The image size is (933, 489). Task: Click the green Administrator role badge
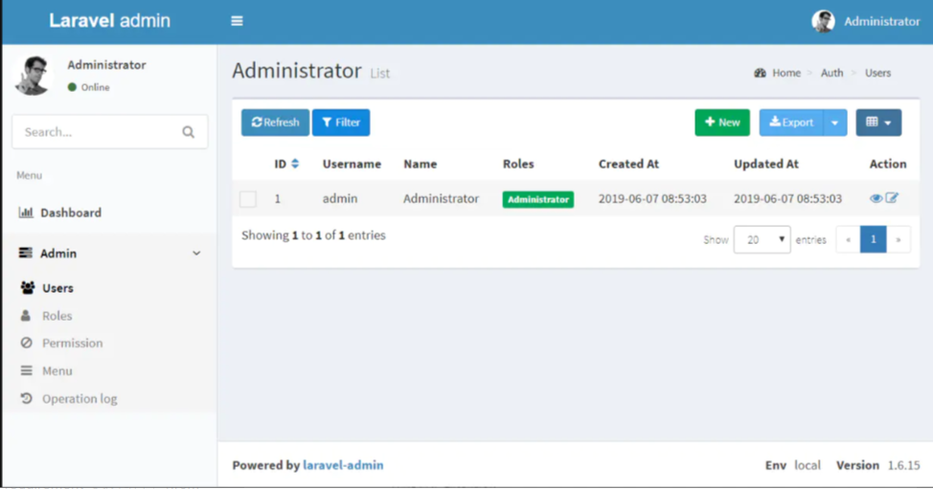538,199
